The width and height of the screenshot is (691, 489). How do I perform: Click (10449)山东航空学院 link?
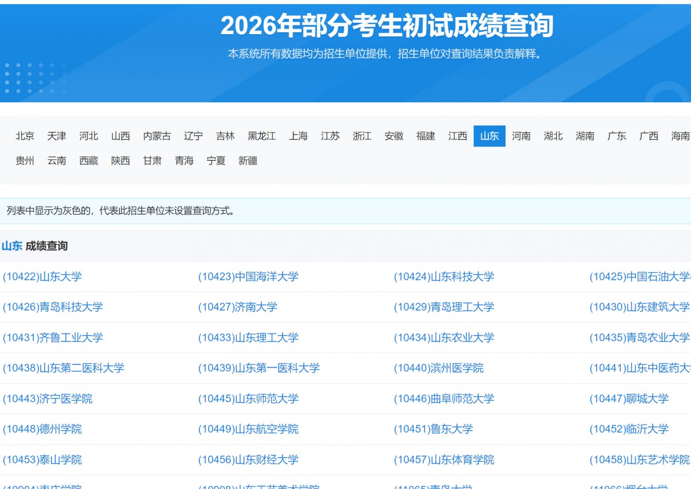pyautogui.click(x=248, y=429)
